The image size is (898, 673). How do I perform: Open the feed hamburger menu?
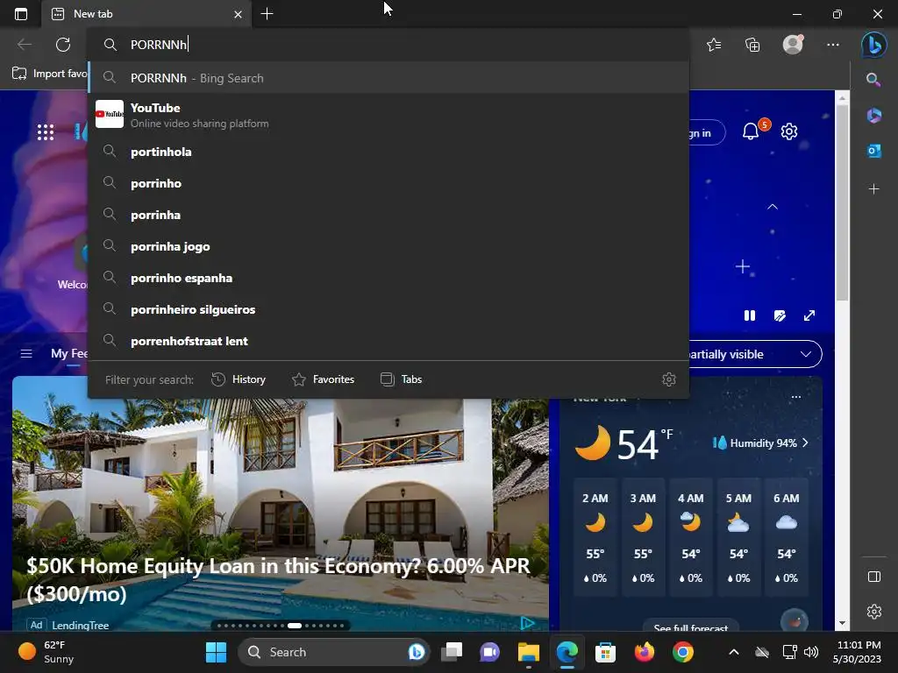(x=26, y=354)
